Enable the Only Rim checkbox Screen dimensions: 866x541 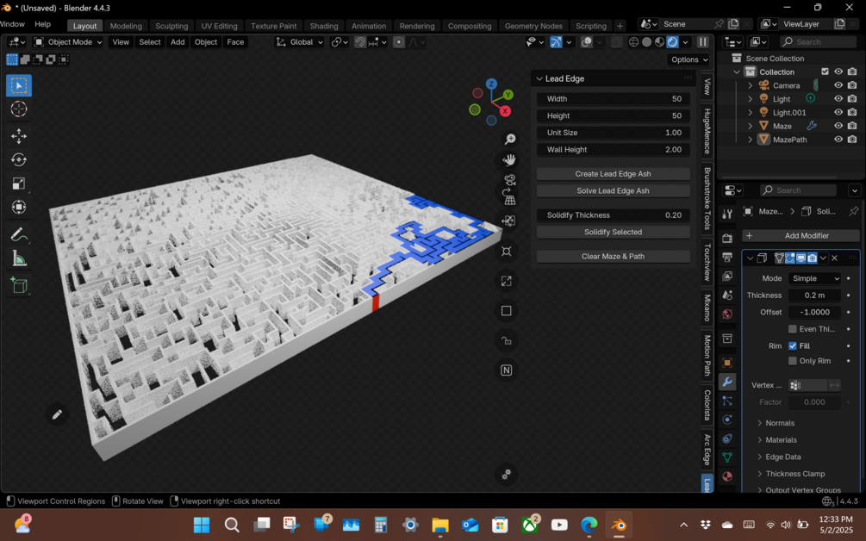793,360
